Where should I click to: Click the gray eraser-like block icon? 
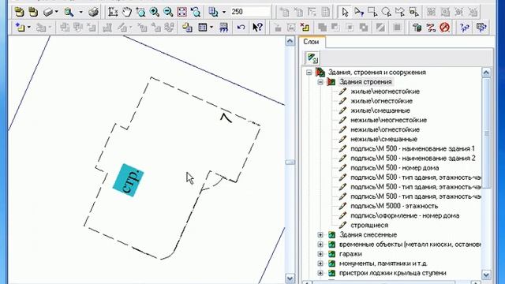(x=48, y=13)
